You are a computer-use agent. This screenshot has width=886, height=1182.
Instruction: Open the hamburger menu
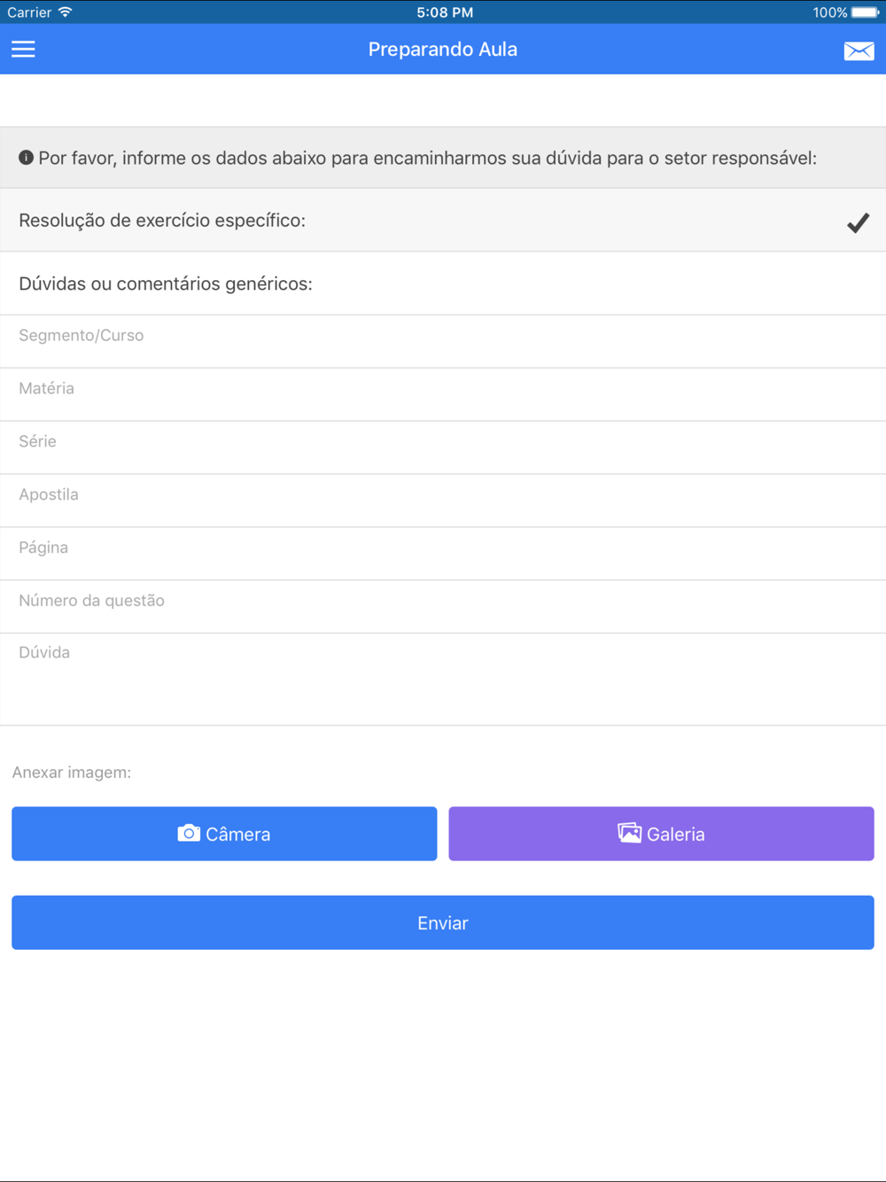(x=23, y=50)
